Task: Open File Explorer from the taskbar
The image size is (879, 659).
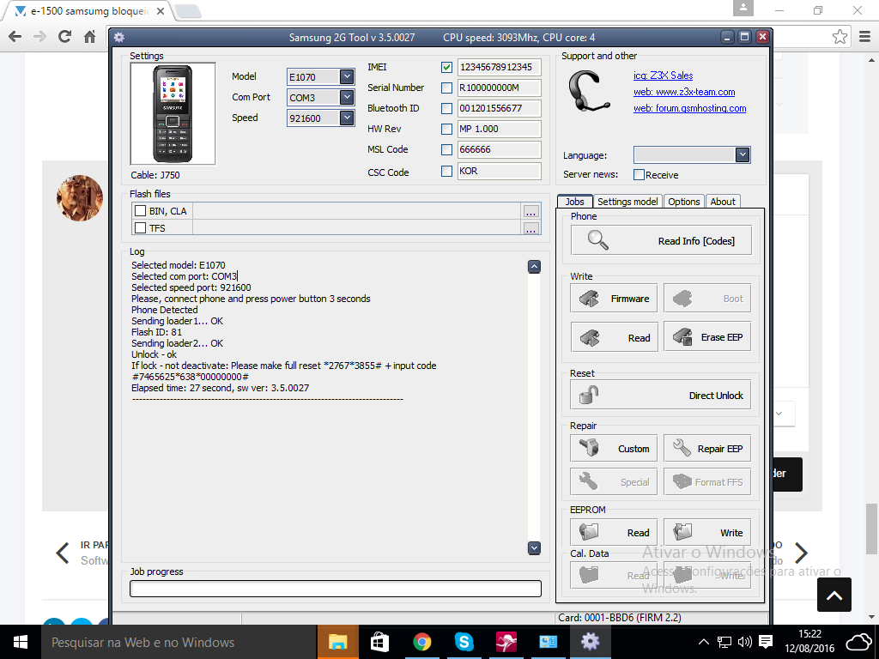Action: point(338,642)
